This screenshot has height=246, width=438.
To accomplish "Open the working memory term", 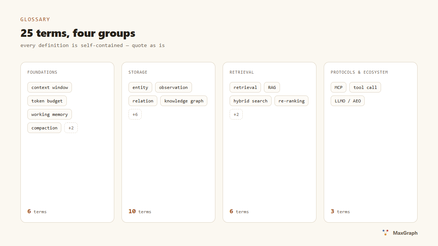I will (50, 114).
